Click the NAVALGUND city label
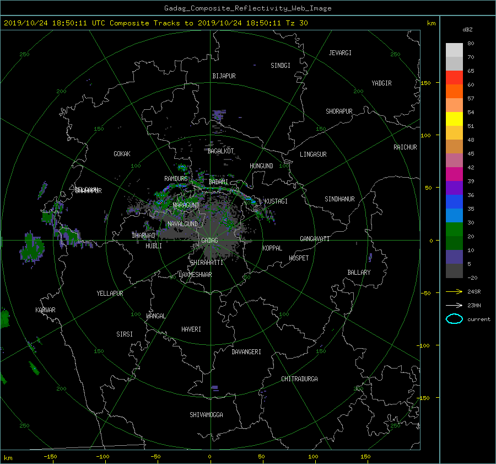496x464 pixels. (x=182, y=224)
